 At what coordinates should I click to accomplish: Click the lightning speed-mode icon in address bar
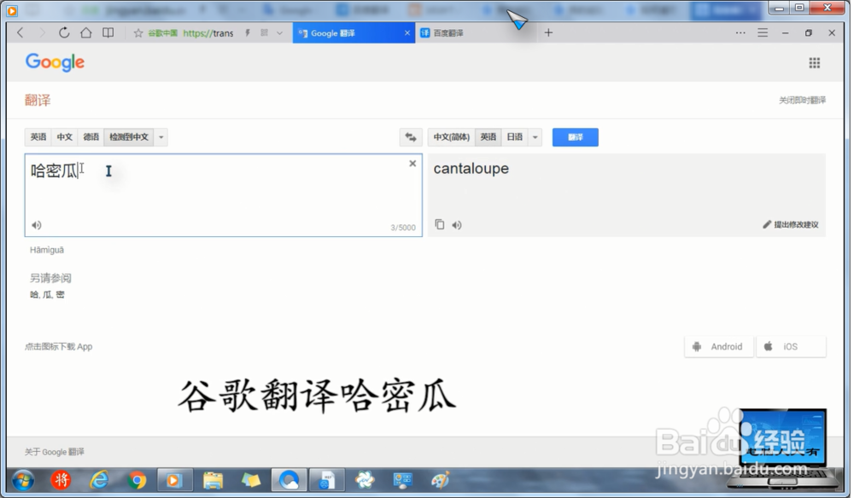(x=248, y=33)
